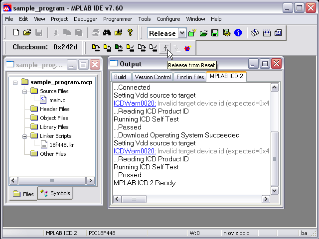Click the Build All icon
Screen dimensions: 319x239
(267, 33)
